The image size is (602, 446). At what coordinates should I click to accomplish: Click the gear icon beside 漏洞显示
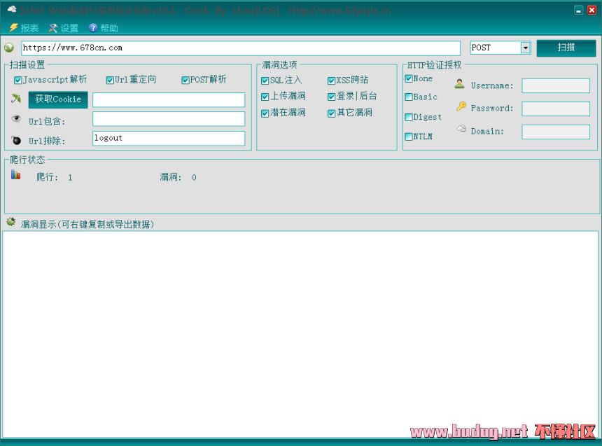click(x=10, y=222)
